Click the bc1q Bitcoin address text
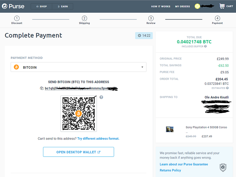236x177 pixels. point(81,88)
